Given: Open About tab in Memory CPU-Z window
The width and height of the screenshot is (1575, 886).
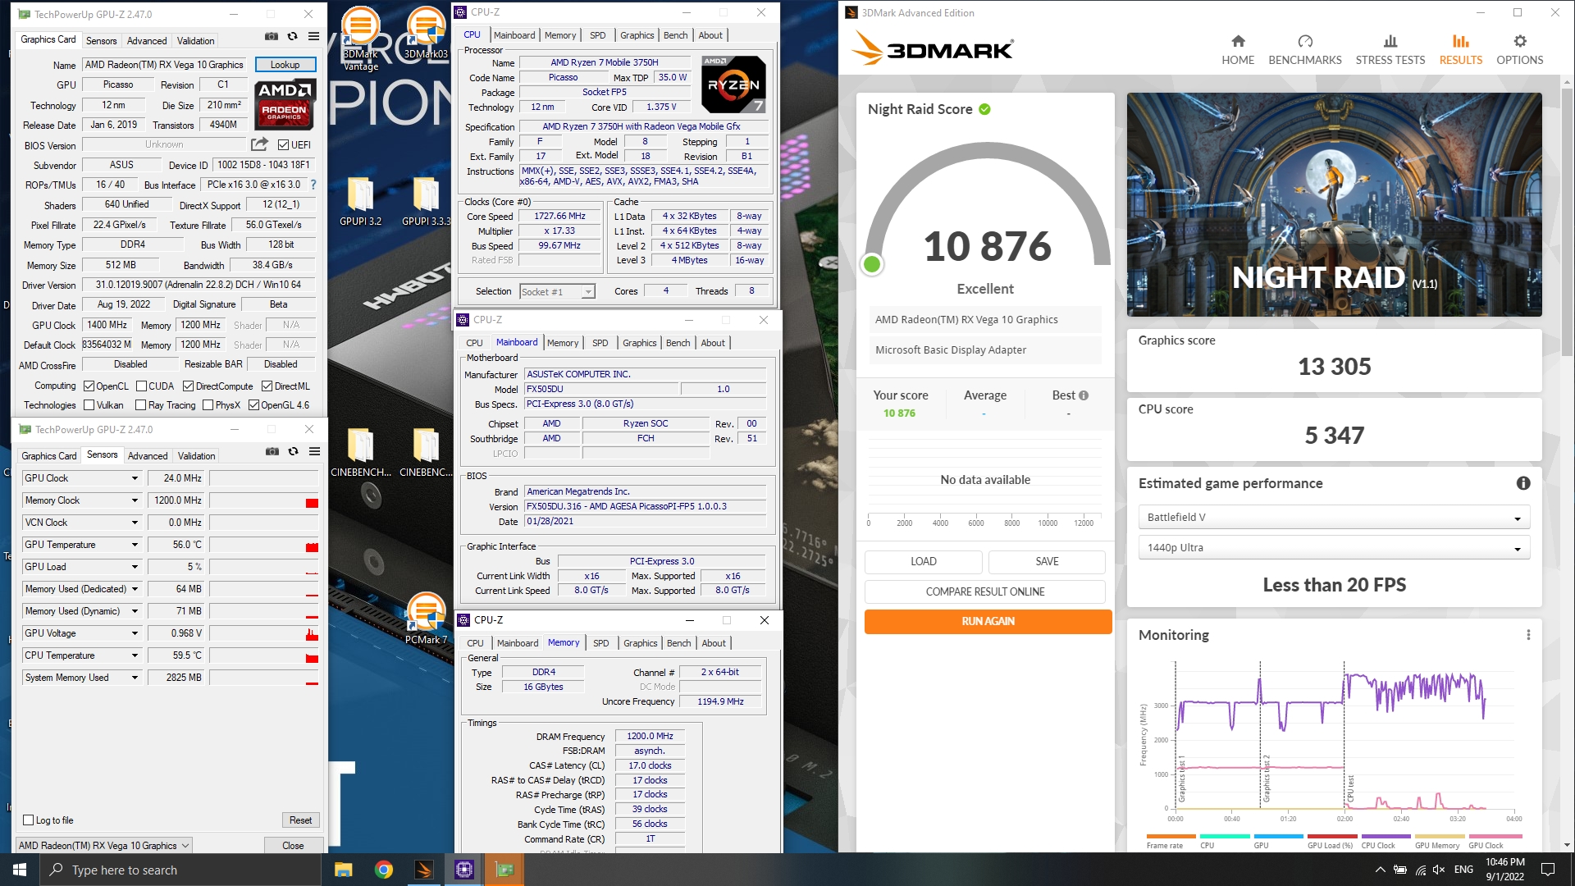Looking at the screenshot, I should (714, 643).
